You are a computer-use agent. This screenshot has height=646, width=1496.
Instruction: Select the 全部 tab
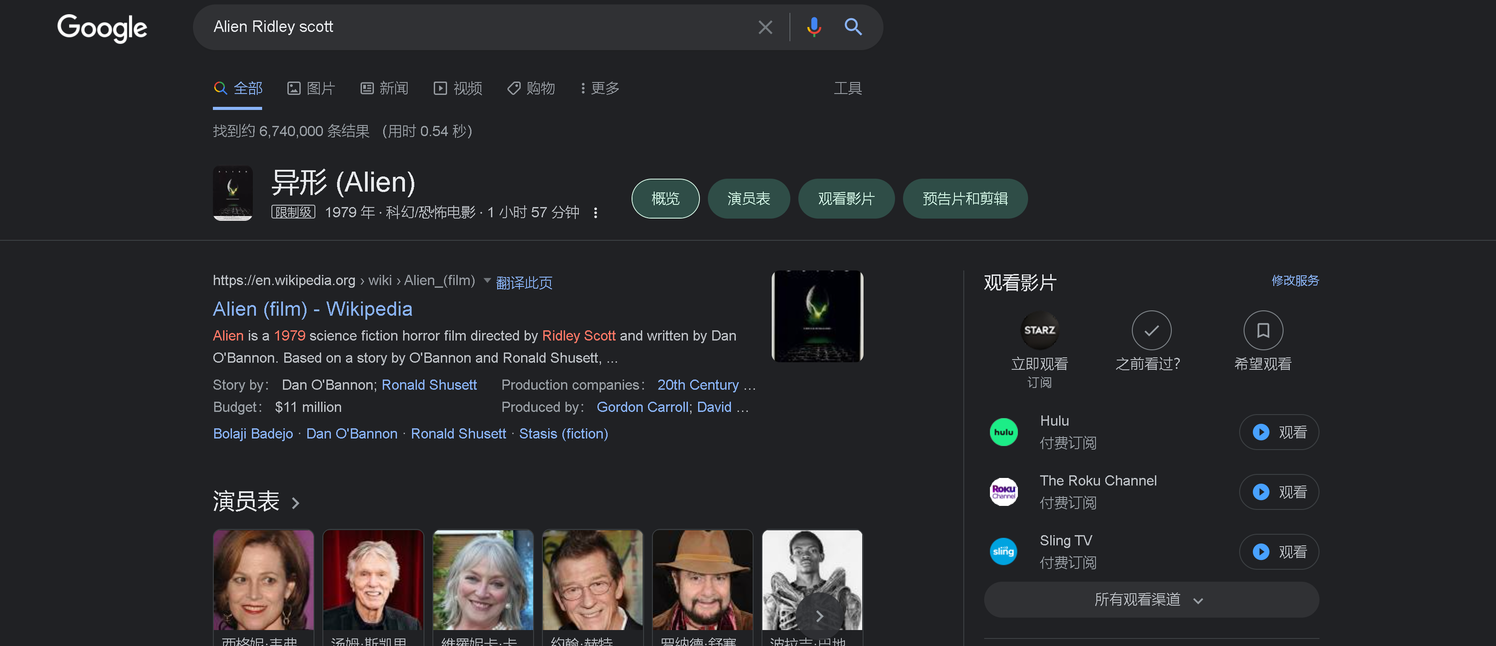tap(238, 88)
